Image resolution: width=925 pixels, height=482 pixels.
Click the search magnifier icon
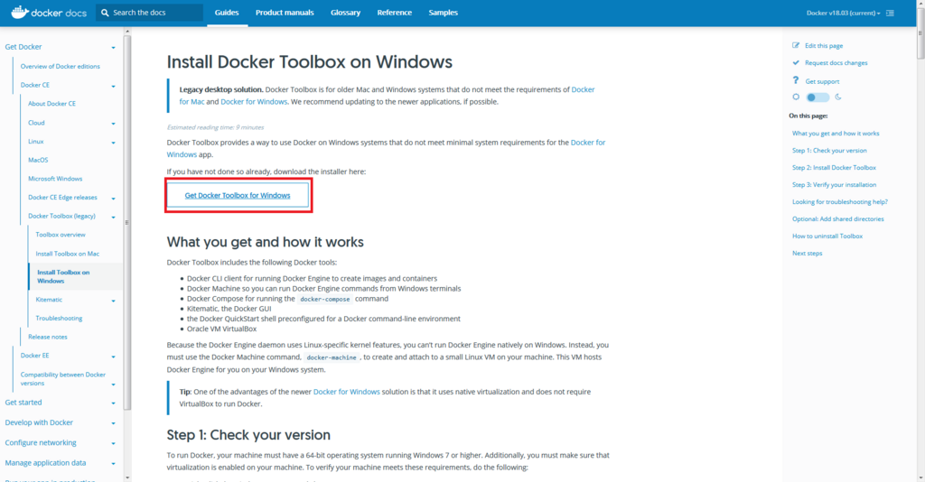pyautogui.click(x=105, y=13)
